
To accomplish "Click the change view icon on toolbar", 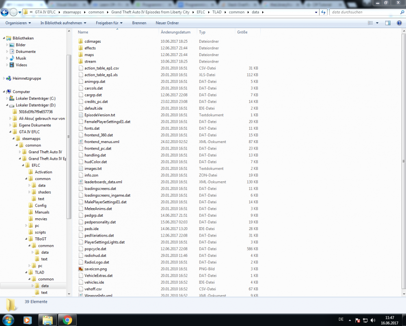I will pyautogui.click(x=370, y=23).
